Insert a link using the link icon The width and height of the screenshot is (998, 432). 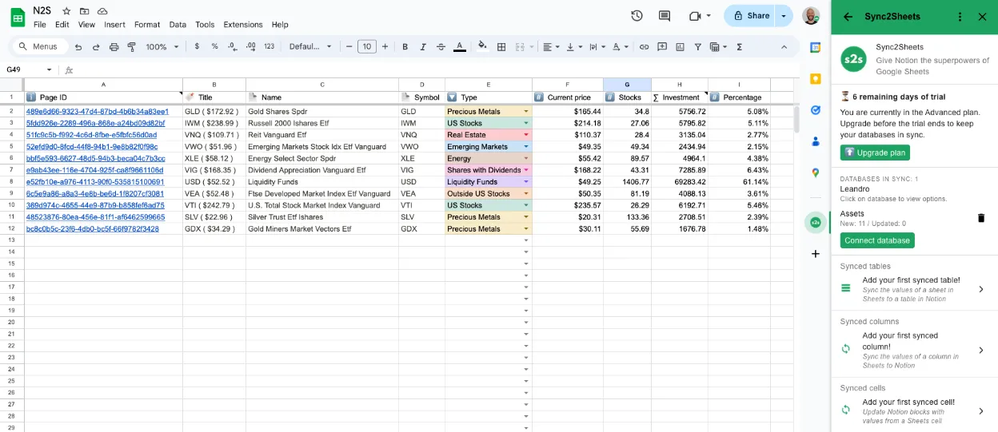644,47
